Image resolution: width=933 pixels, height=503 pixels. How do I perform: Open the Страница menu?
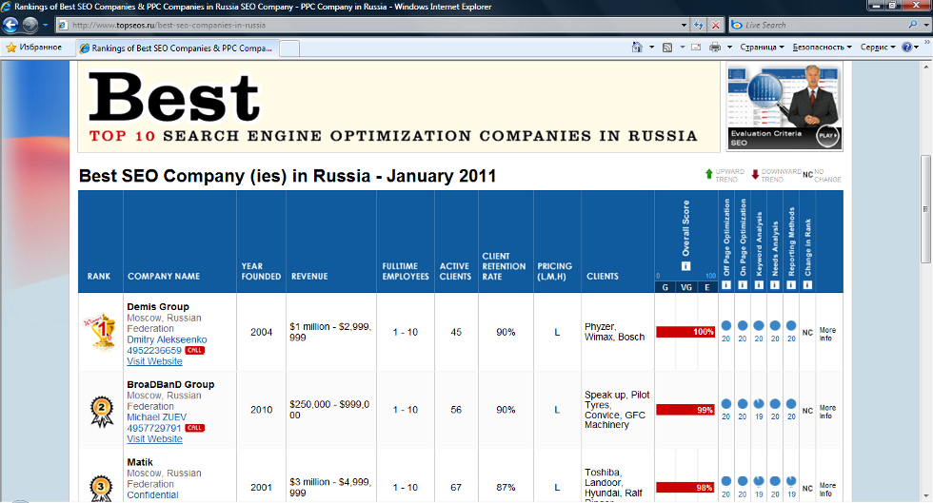(762, 47)
